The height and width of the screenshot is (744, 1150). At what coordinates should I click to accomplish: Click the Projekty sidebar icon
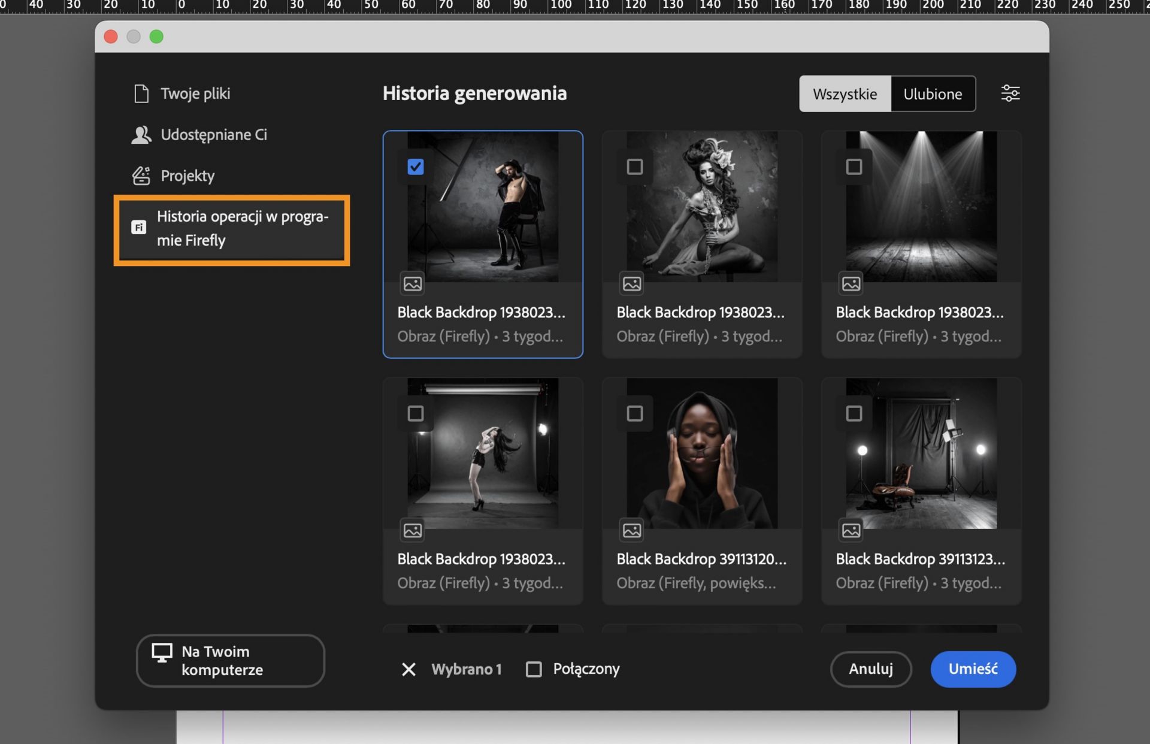(x=141, y=176)
